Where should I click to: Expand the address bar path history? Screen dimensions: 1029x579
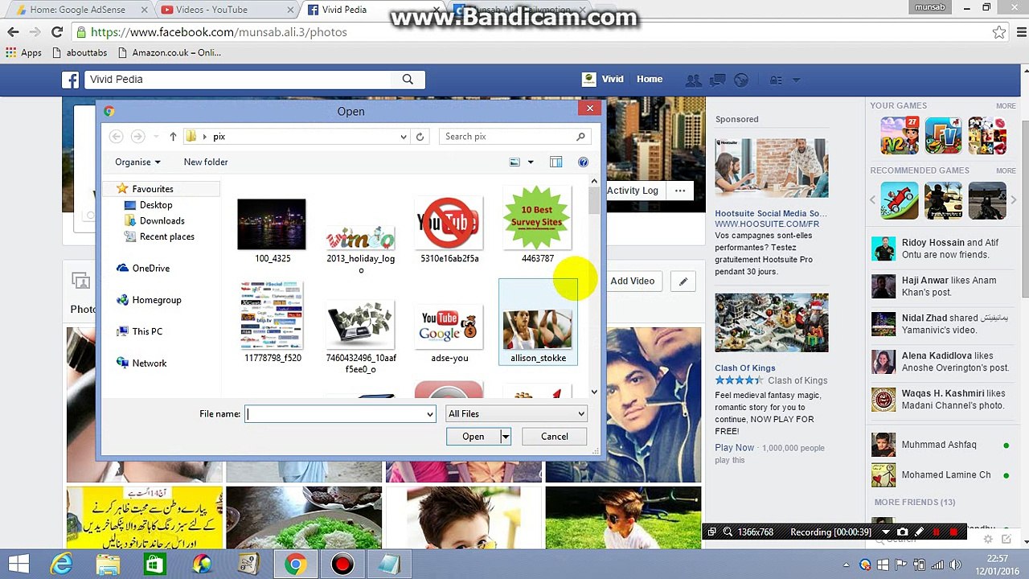point(403,137)
